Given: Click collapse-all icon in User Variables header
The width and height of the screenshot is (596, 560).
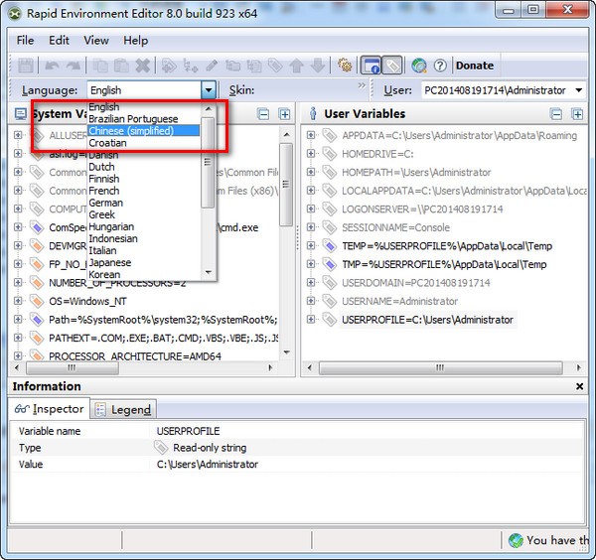Looking at the screenshot, I should (x=555, y=114).
